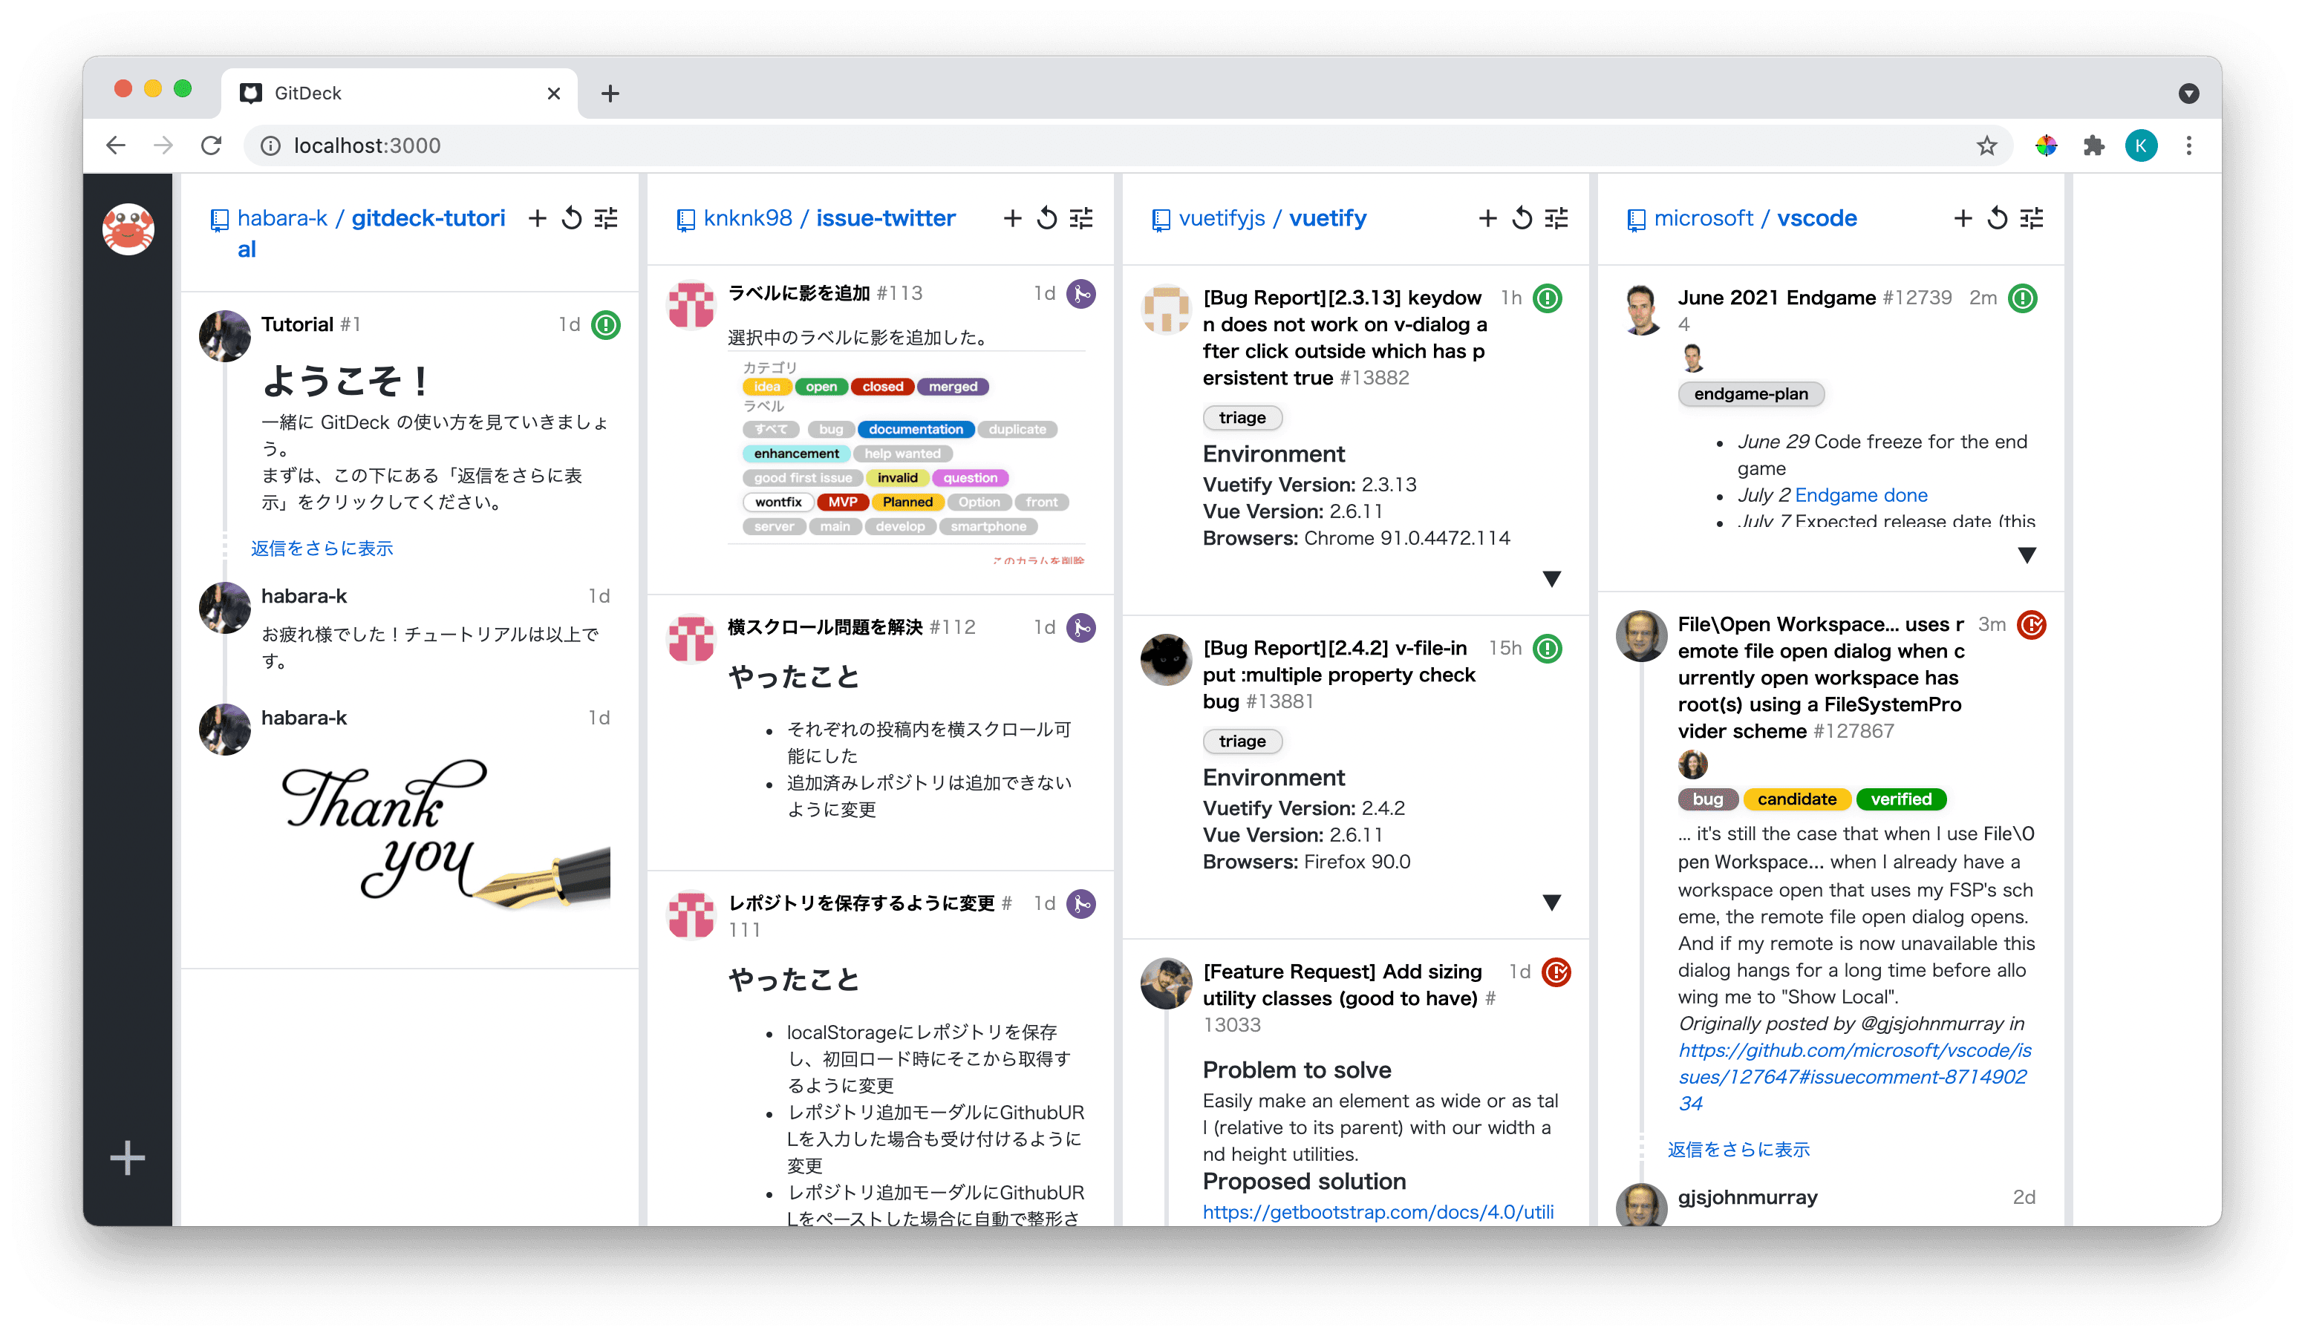Open the knknk98 / issue-twitter repo link
The width and height of the screenshot is (2305, 1336).
click(829, 218)
